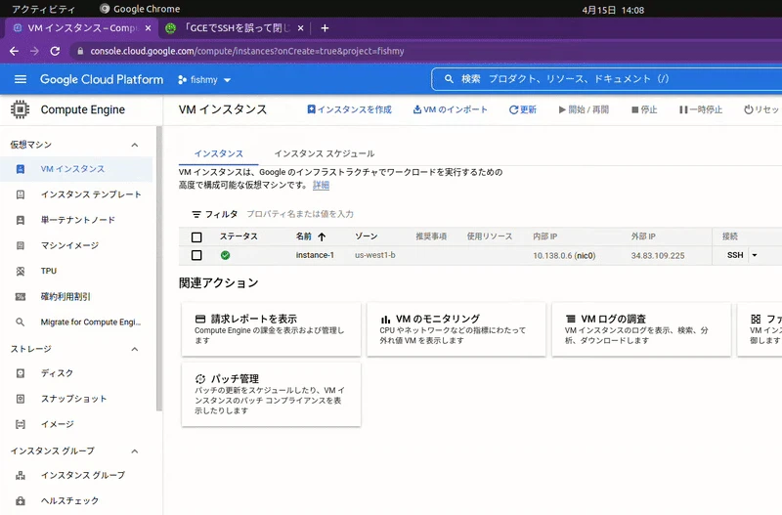The width and height of the screenshot is (782, 515).
Task: Click the 更新 refresh button
Action: [x=523, y=109]
